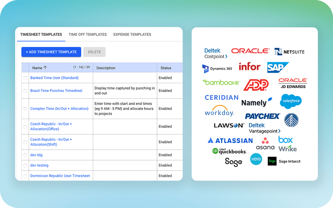Click Enabled status for dev testing row
The height and width of the screenshot is (208, 333).
165,165
